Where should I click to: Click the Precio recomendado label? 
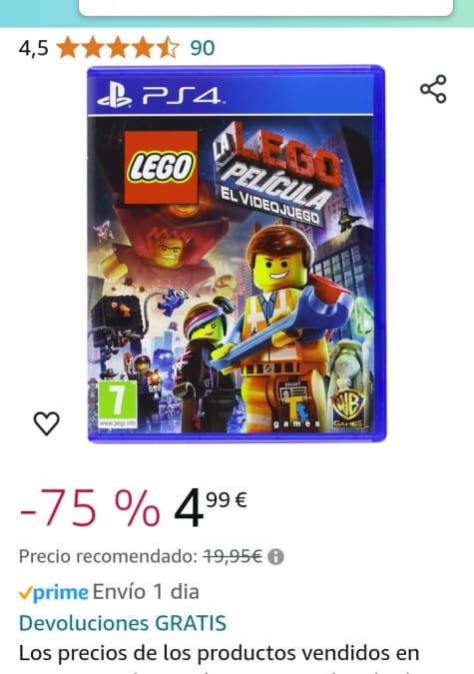tap(108, 556)
